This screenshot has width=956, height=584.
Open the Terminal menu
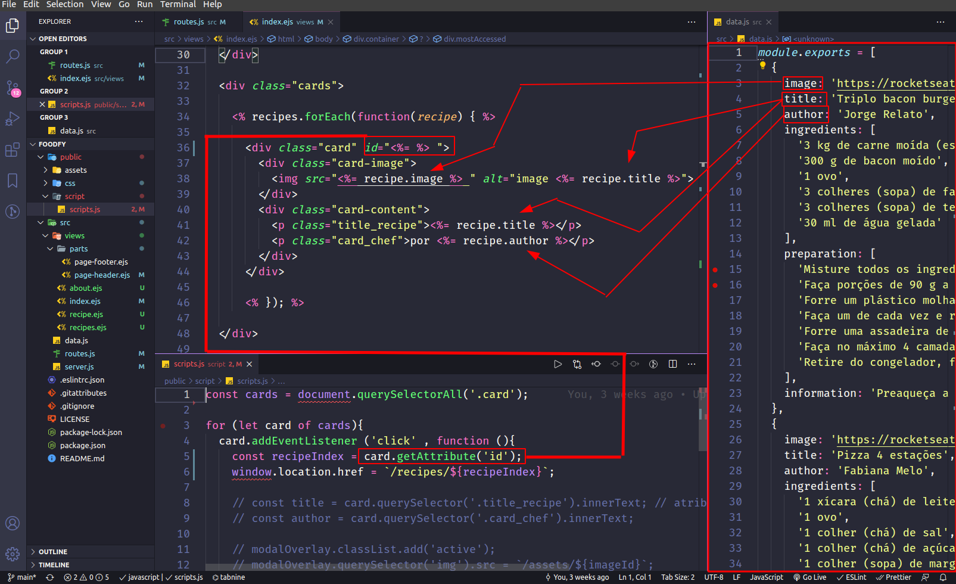click(x=178, y=5)
